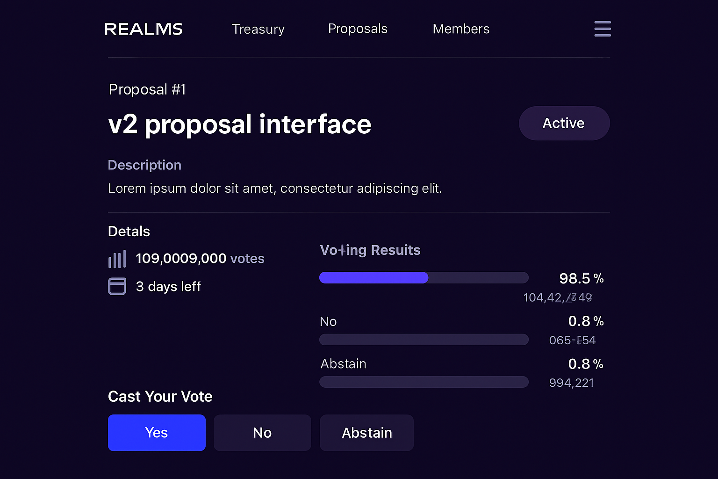Viewport: 718px width, 479px height.
Task: Switch to the Members section
Action: [461, 29]
